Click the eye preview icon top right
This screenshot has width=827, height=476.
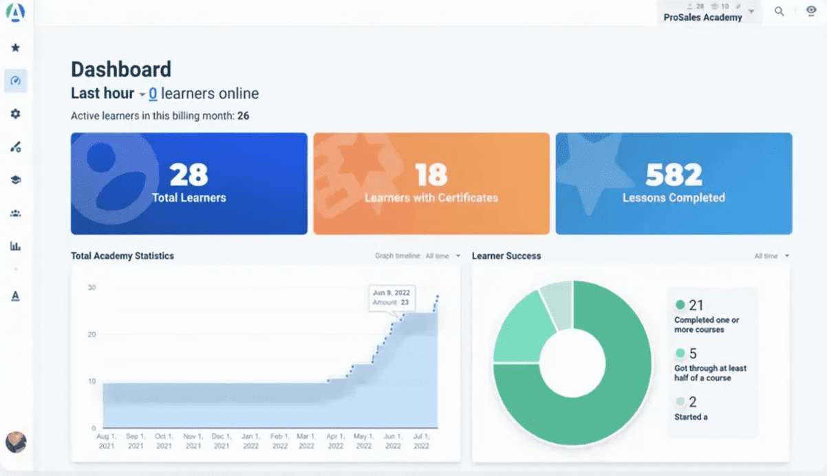[811, 12]
